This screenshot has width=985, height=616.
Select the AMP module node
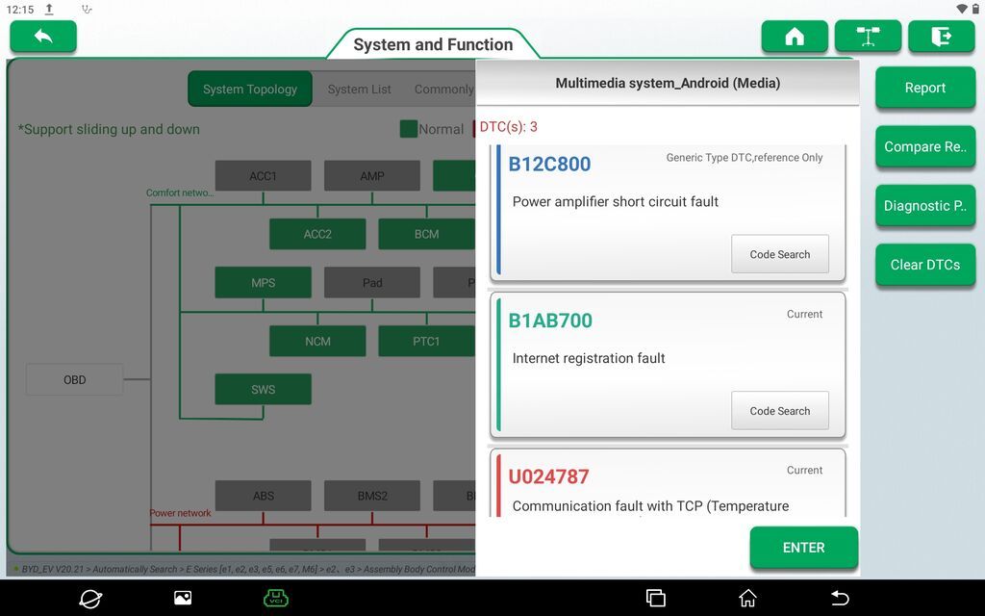point(372,176)
